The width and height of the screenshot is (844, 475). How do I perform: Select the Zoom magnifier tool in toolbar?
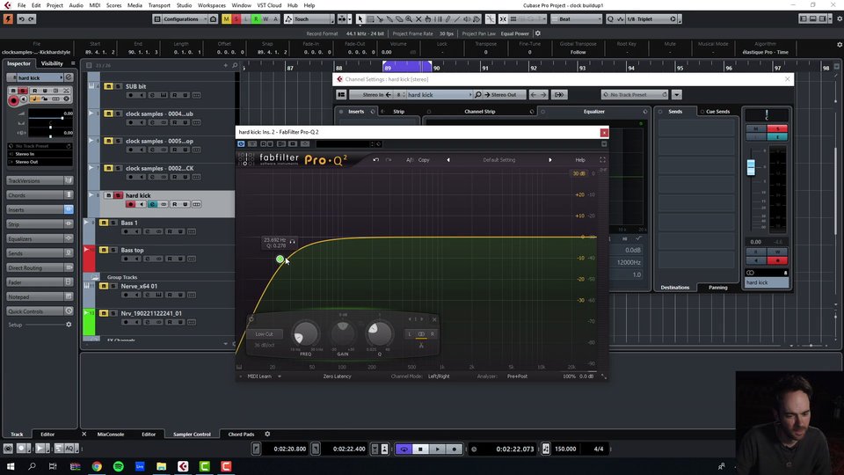(x=409, y=18)
